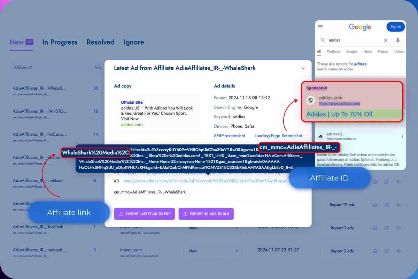418x279 pixels.
Task: Click the Report 17 ads button
Action: (342, 205)
